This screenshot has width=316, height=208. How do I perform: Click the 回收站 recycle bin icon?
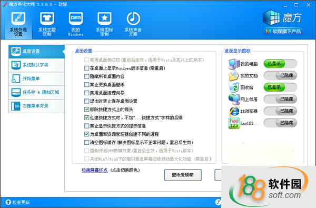(x=234, y=87)
